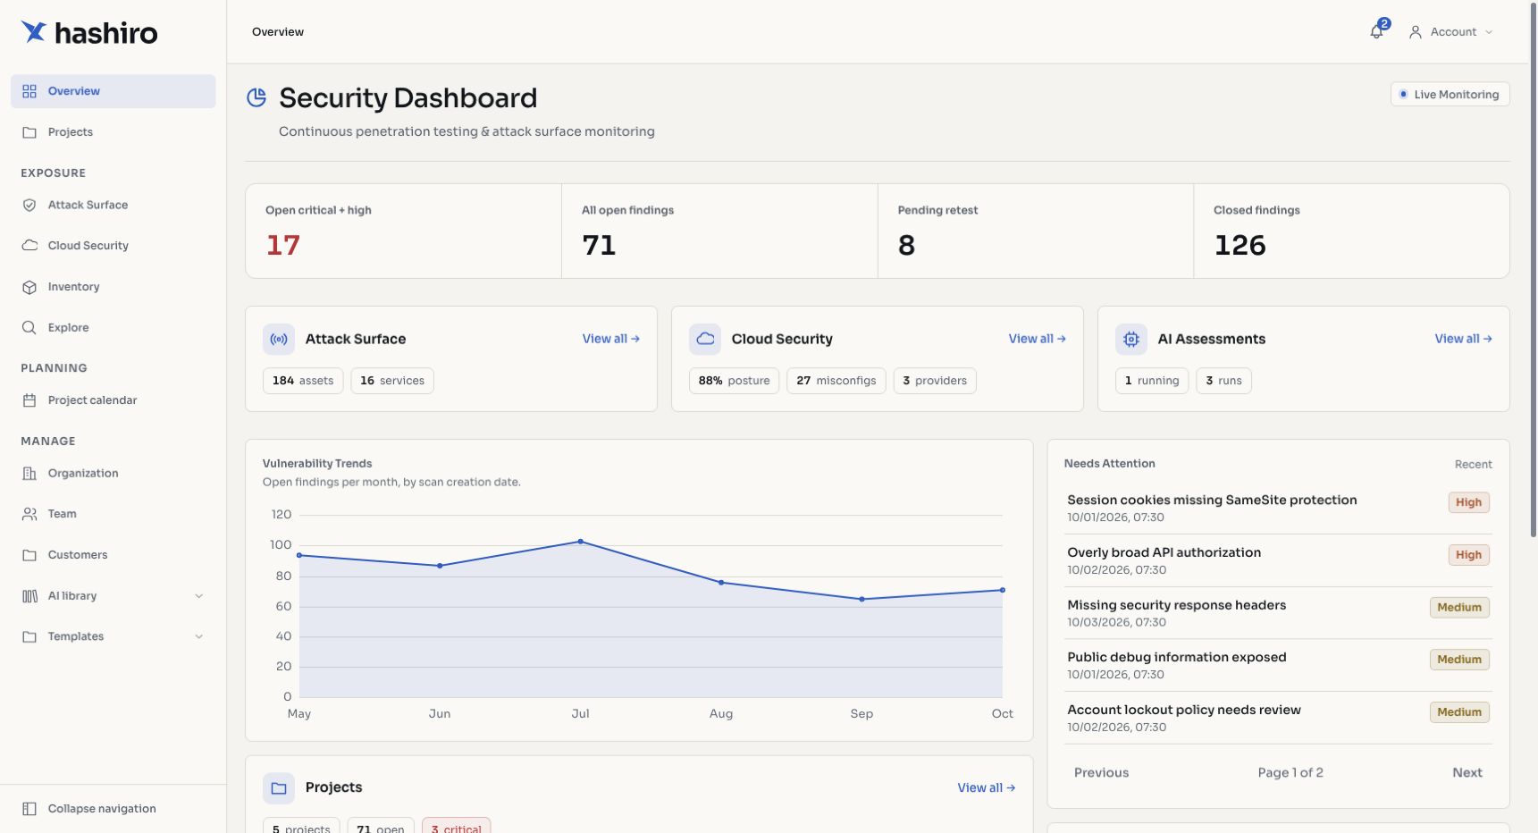Click the Explore magnifier icon

(x=29, y=328)
